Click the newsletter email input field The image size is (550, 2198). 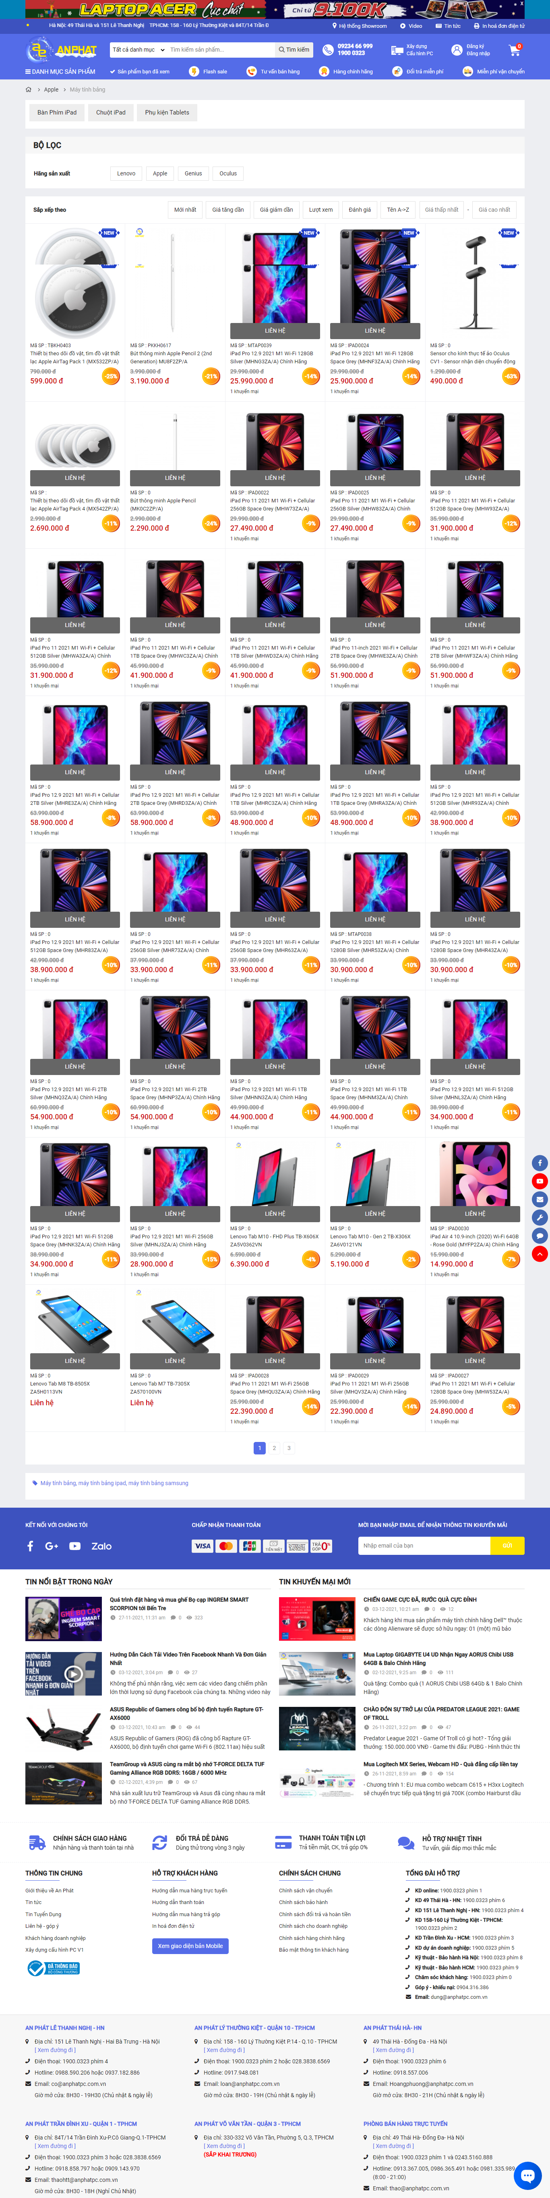coord(424,1546)
